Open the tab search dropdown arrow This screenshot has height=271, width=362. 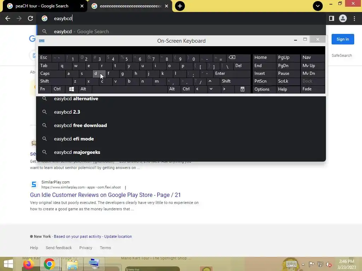[318, 6]
